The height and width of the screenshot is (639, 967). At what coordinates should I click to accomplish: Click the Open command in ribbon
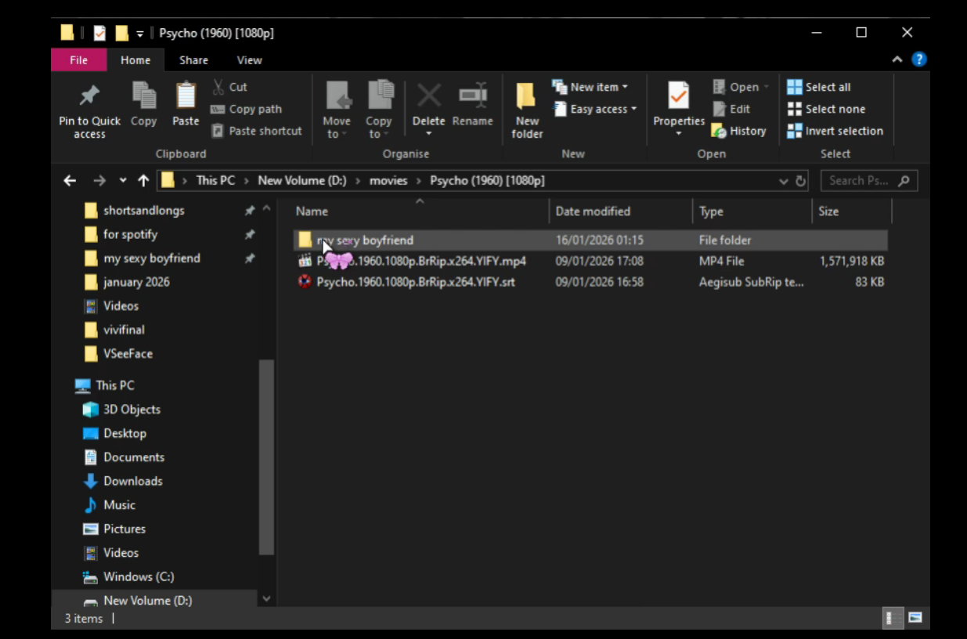[x=741, y=87]
